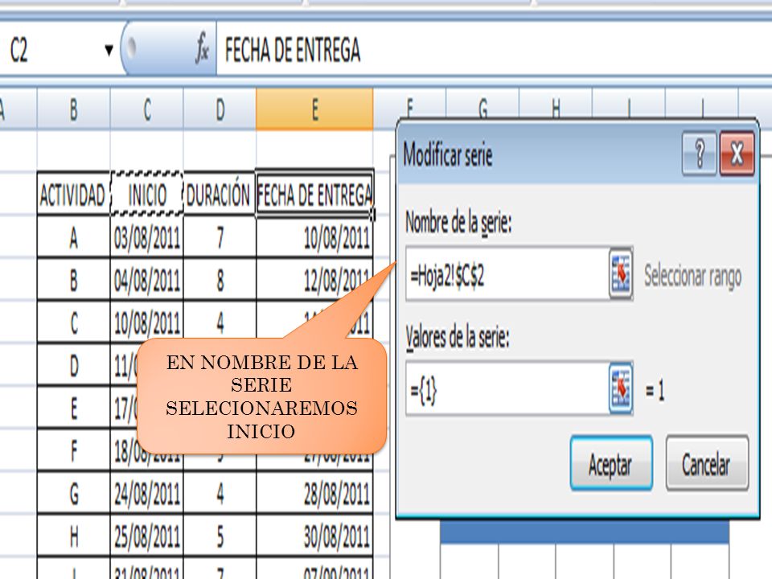The width and height of the screenshot is (772, 579).
Task: Select start date cell 10/08/2011
Action: [x=146, y=322]
